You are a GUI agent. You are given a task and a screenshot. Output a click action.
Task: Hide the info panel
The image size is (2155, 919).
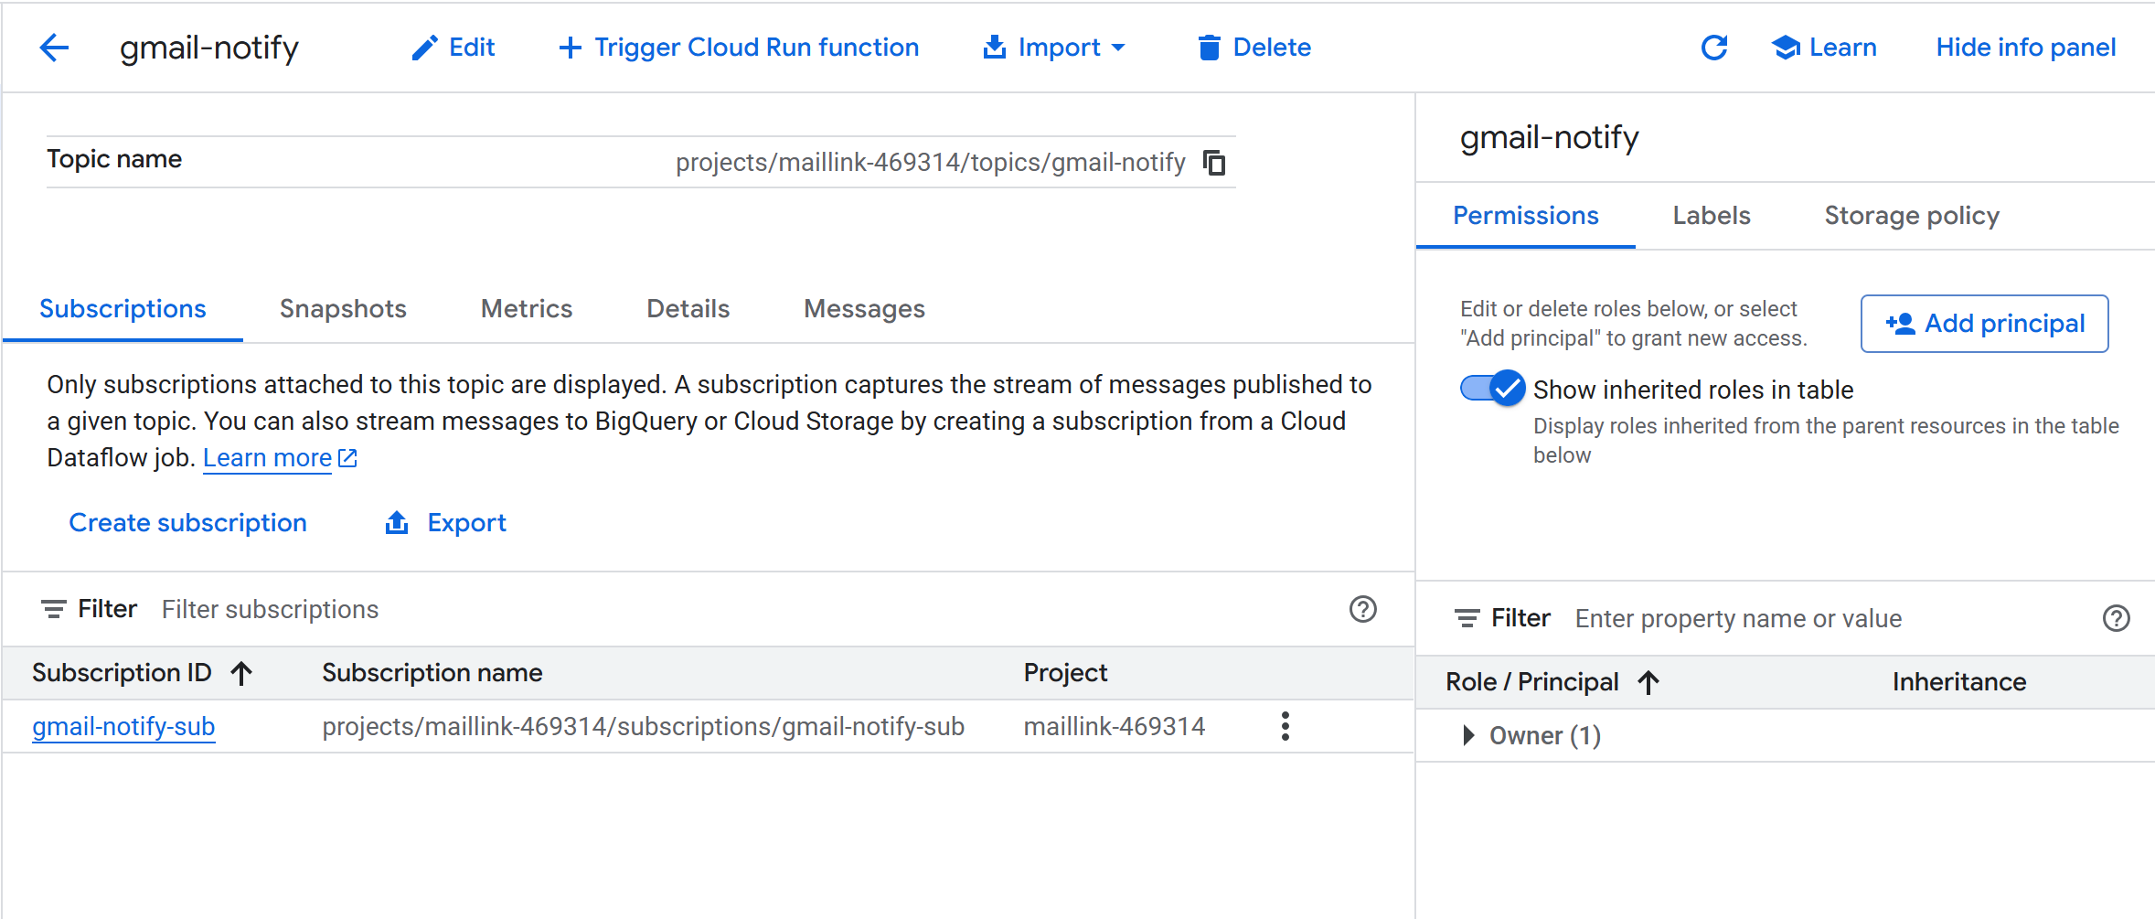tap(2025, 48)
